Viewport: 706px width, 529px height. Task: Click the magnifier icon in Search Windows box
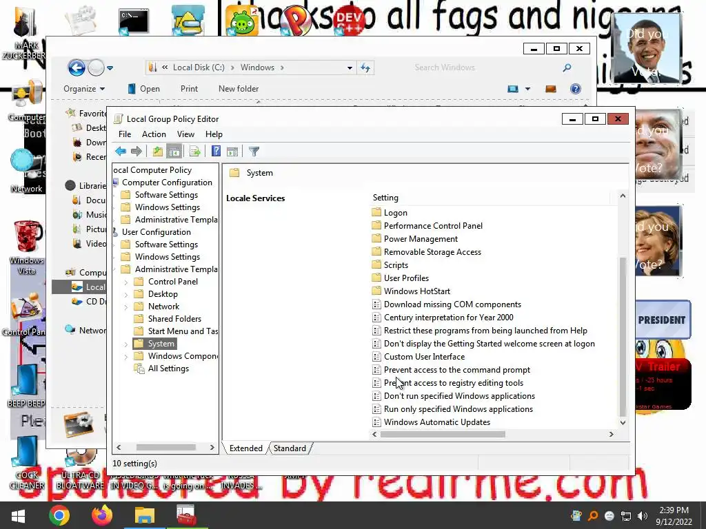point(567,68)
